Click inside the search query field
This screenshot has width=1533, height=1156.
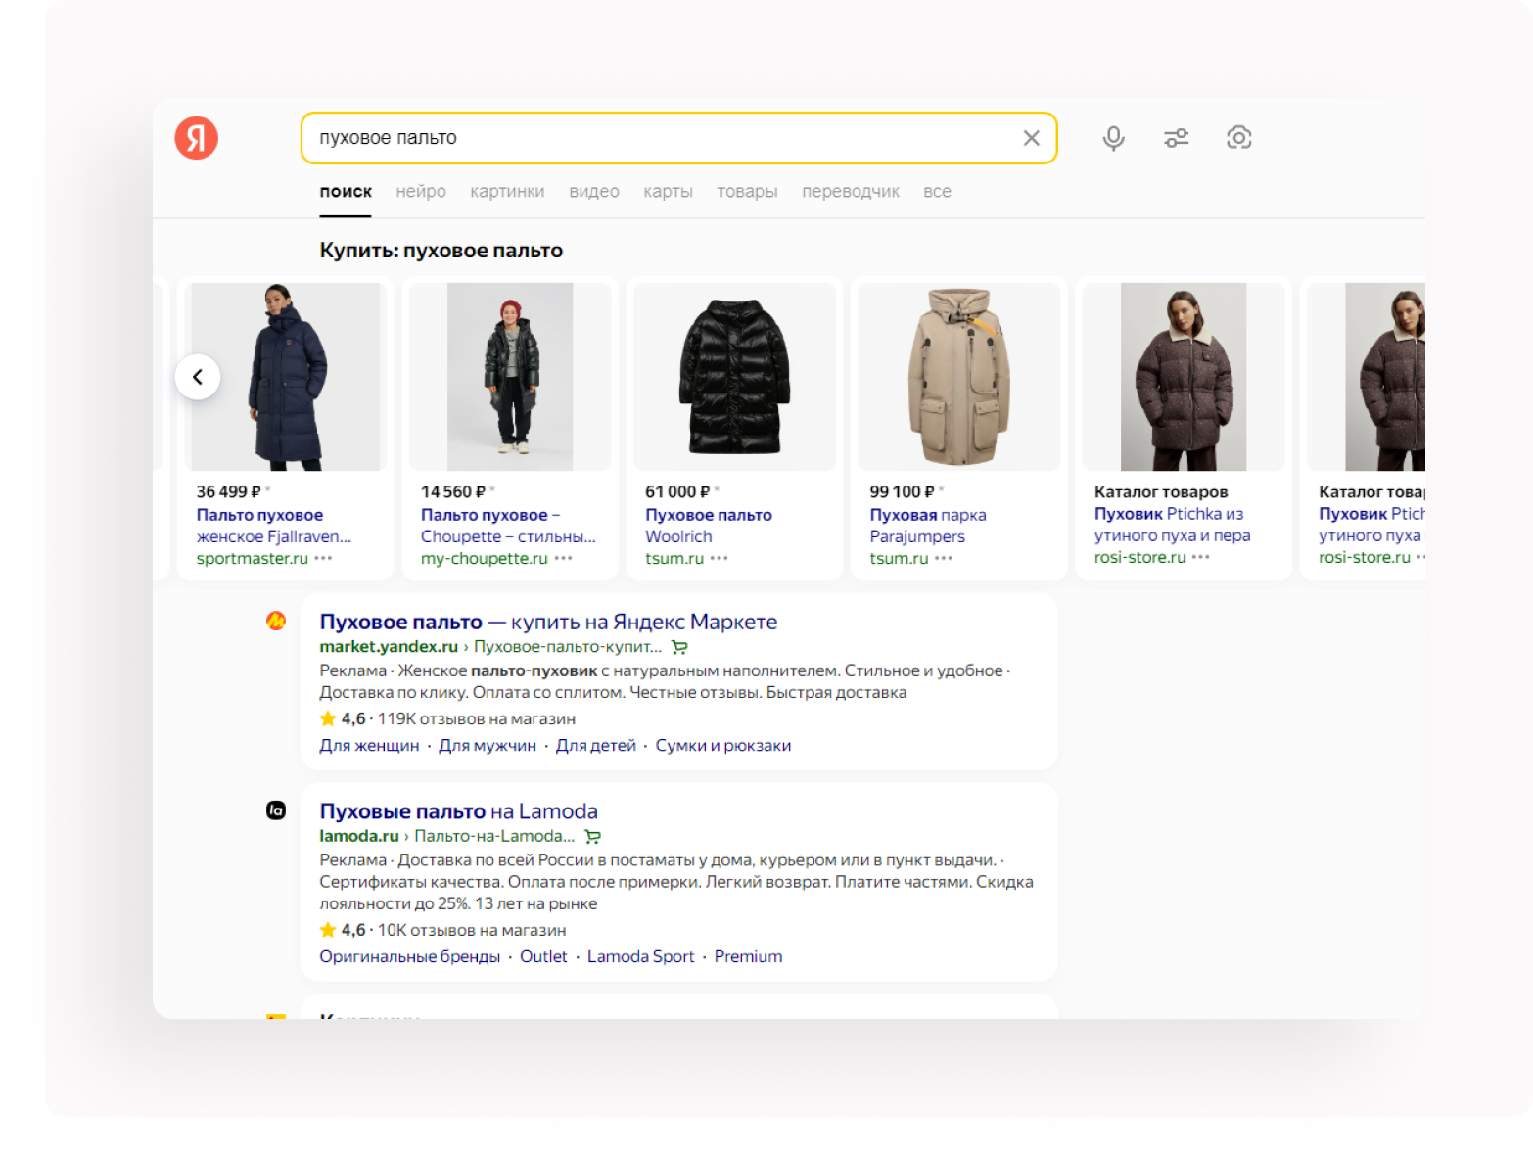point(656,138)
